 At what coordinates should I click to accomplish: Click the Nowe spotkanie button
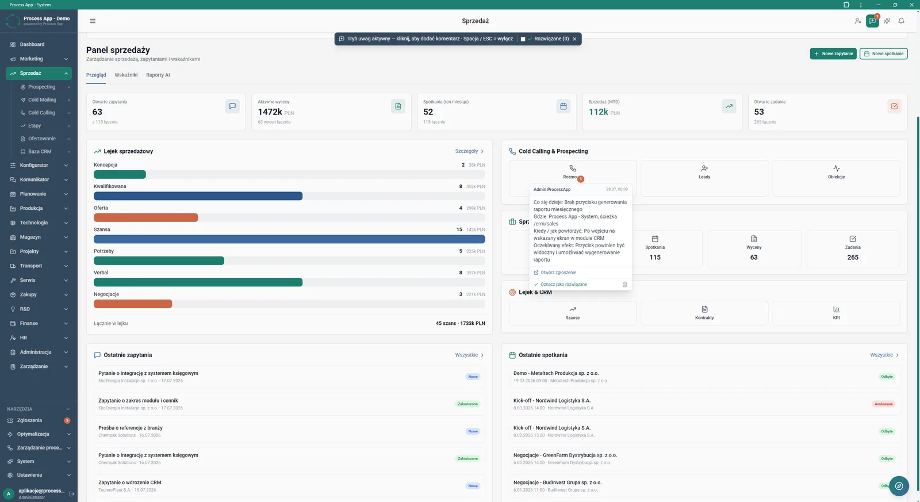[883, 53]
